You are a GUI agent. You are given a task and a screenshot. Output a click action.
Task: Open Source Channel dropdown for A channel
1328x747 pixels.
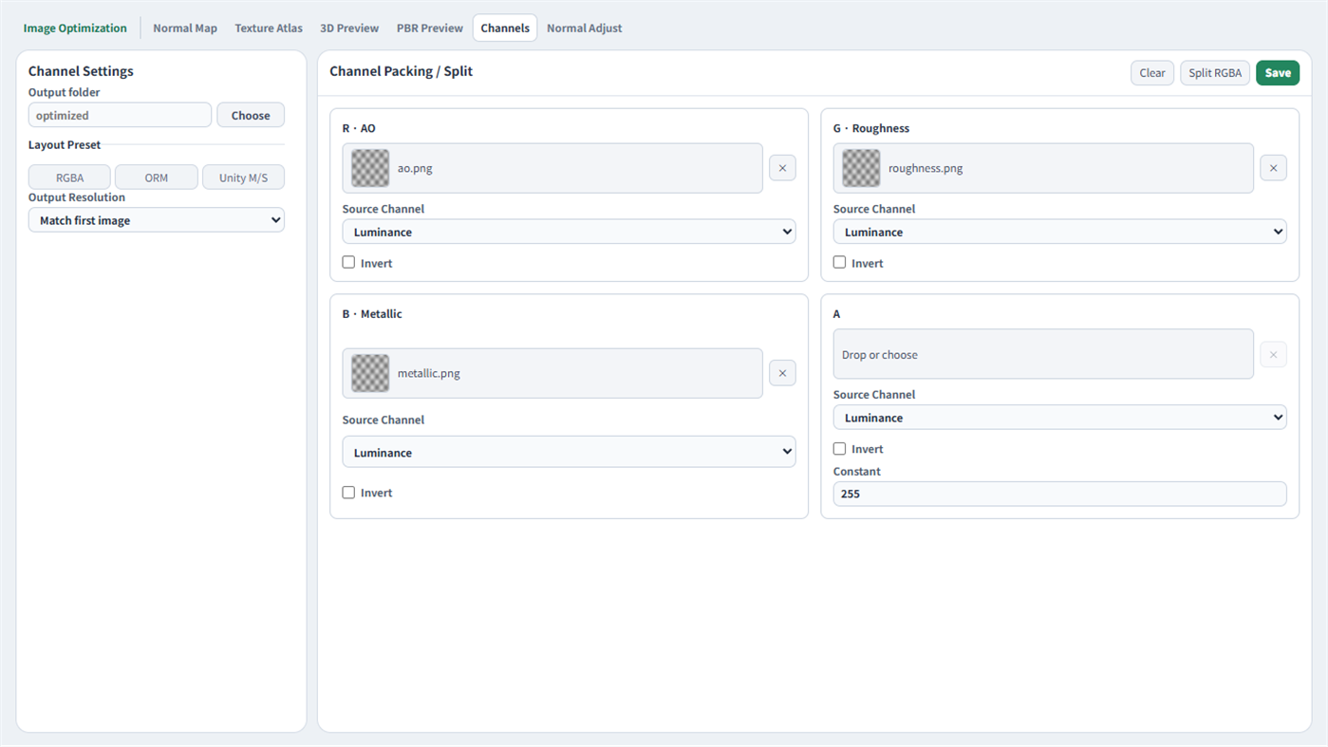coord(1059,418)
